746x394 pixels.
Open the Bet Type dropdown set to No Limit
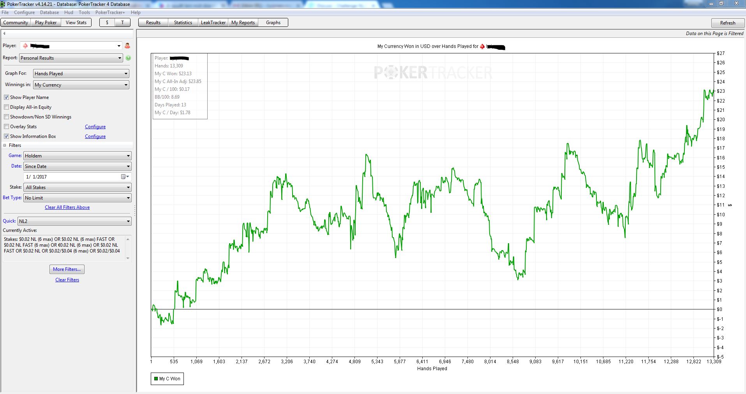click(x=77, y=198)
